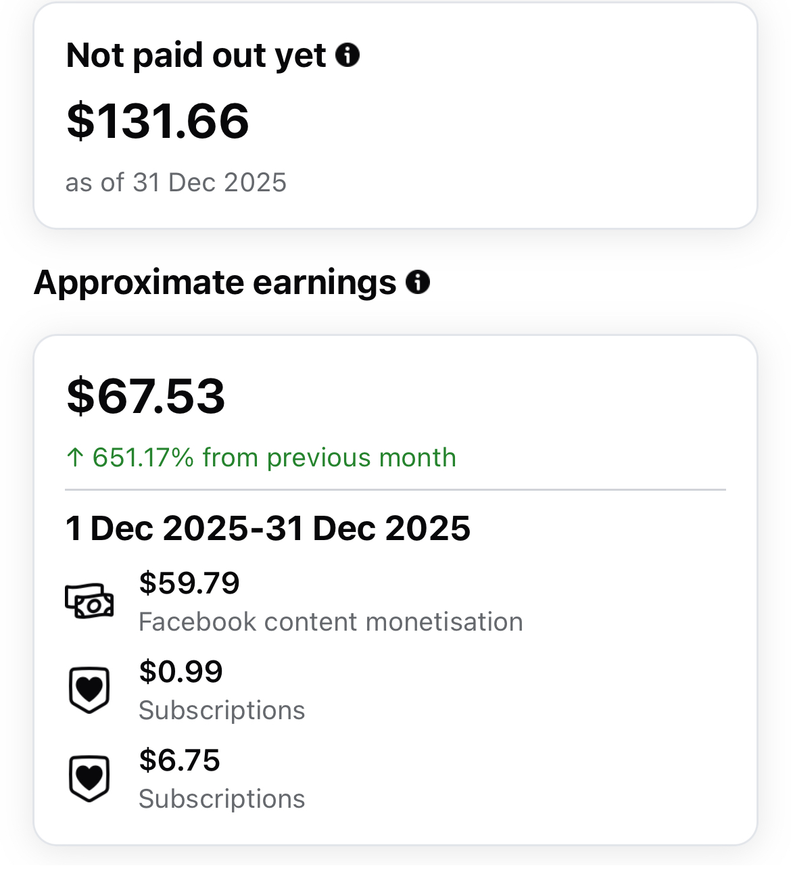
Task: Click 651.17% from previous month text
Action: click(x=274, y=458)
